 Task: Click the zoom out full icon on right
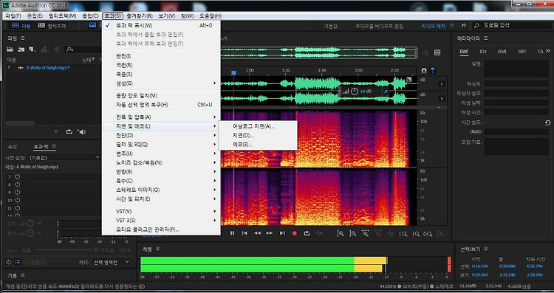(x=440, y=233)
